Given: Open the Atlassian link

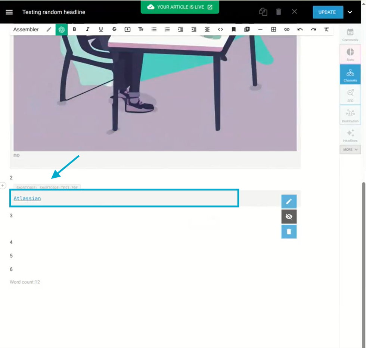Looking at the screenshot, I should point(27,198).
